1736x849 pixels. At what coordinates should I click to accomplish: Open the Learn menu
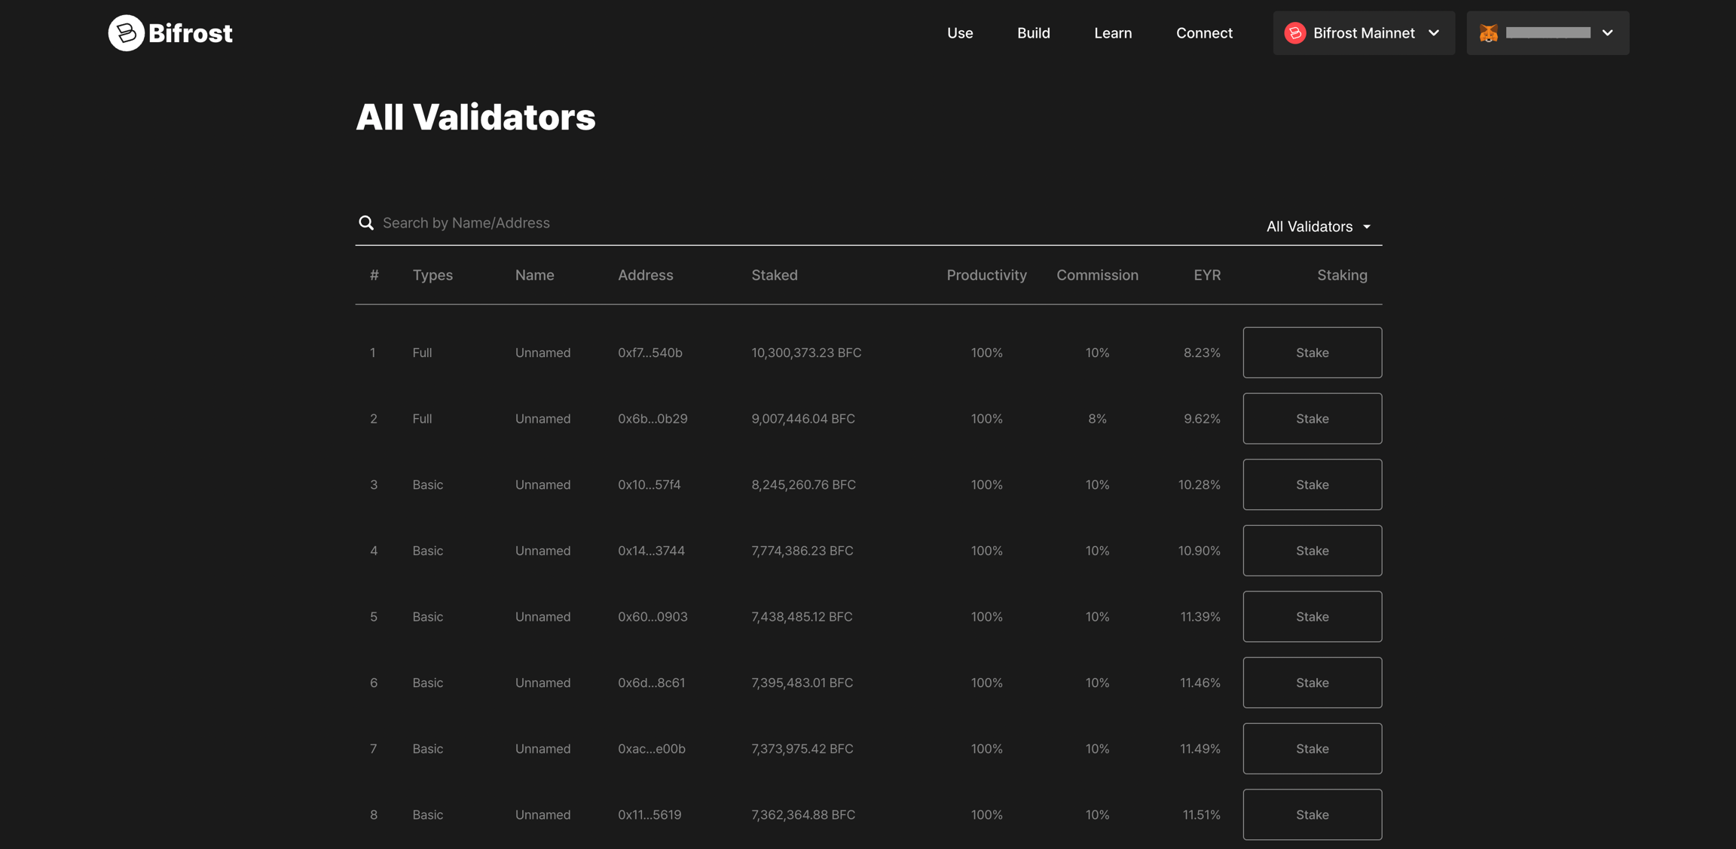coord(1113,33)
